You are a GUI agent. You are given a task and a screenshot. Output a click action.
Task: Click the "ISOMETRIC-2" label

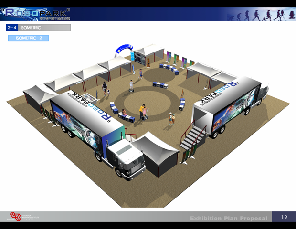coord(29,38)
